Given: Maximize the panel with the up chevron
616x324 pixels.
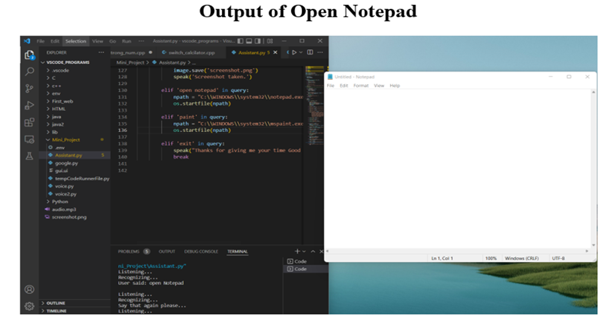Looking at the screenshot, I should click(x=313, y=252).
